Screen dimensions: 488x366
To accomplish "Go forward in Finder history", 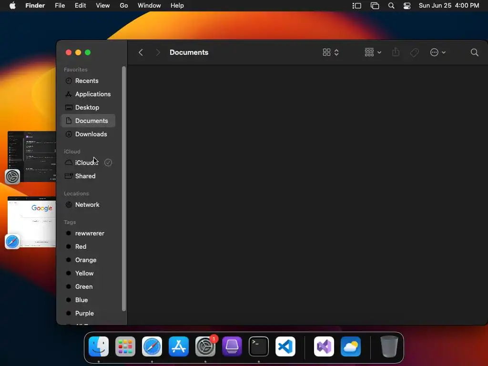I will (x=158, y=52).
